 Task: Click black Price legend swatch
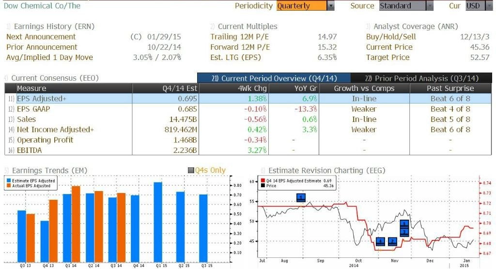point(263,186)
